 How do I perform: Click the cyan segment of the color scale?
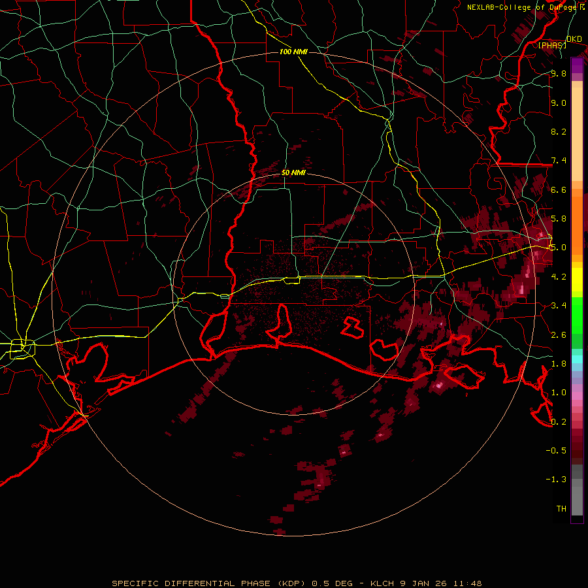click(577, 359)
